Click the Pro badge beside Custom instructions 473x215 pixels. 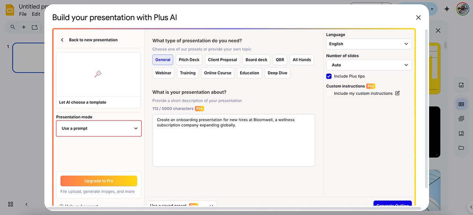coord(371,86)
